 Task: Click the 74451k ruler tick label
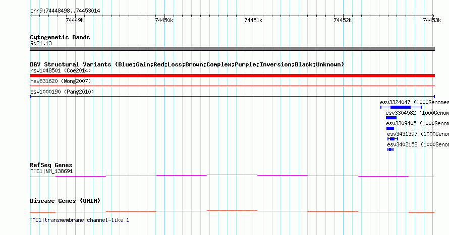253,20
